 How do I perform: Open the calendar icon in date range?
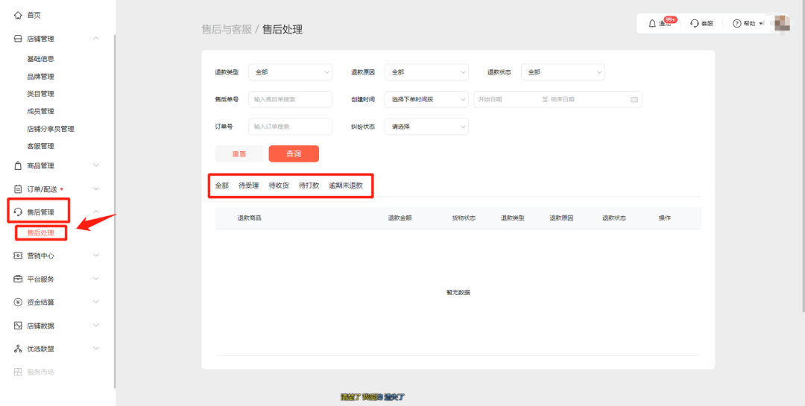[x=634, y=99]
